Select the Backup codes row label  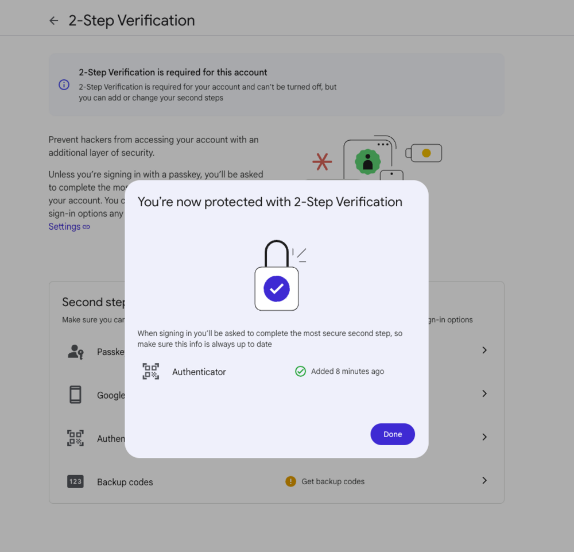(125, 482)
